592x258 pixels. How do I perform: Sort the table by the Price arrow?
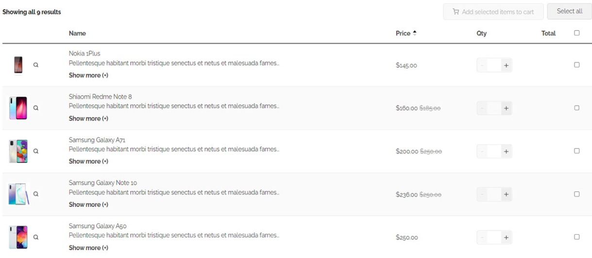(414, 33)
